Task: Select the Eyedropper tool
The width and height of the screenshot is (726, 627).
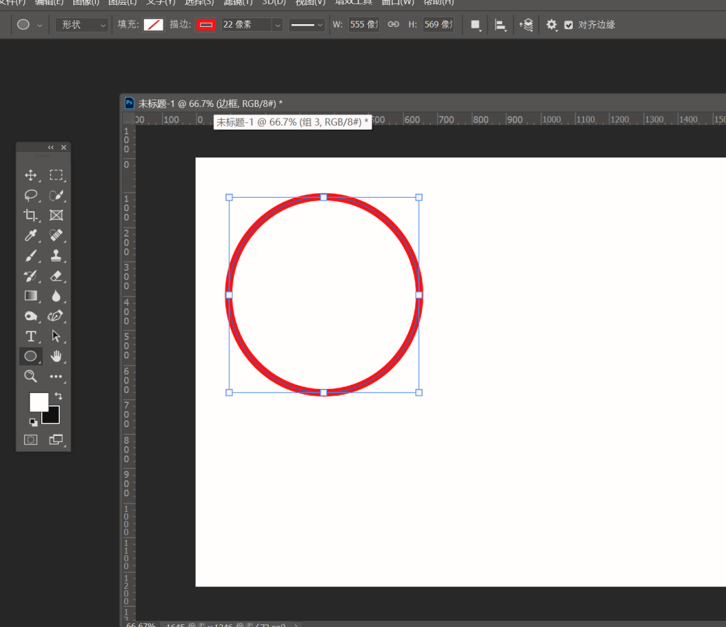Action: 30,235
